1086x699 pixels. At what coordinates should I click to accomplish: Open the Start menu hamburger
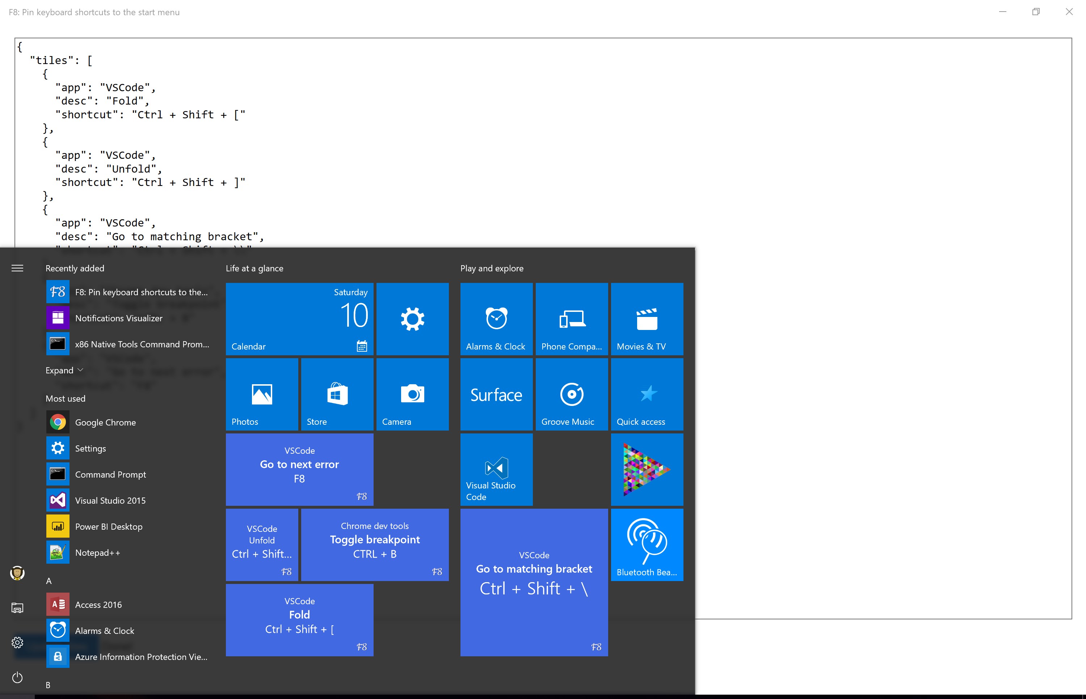[x=17, y=268]
